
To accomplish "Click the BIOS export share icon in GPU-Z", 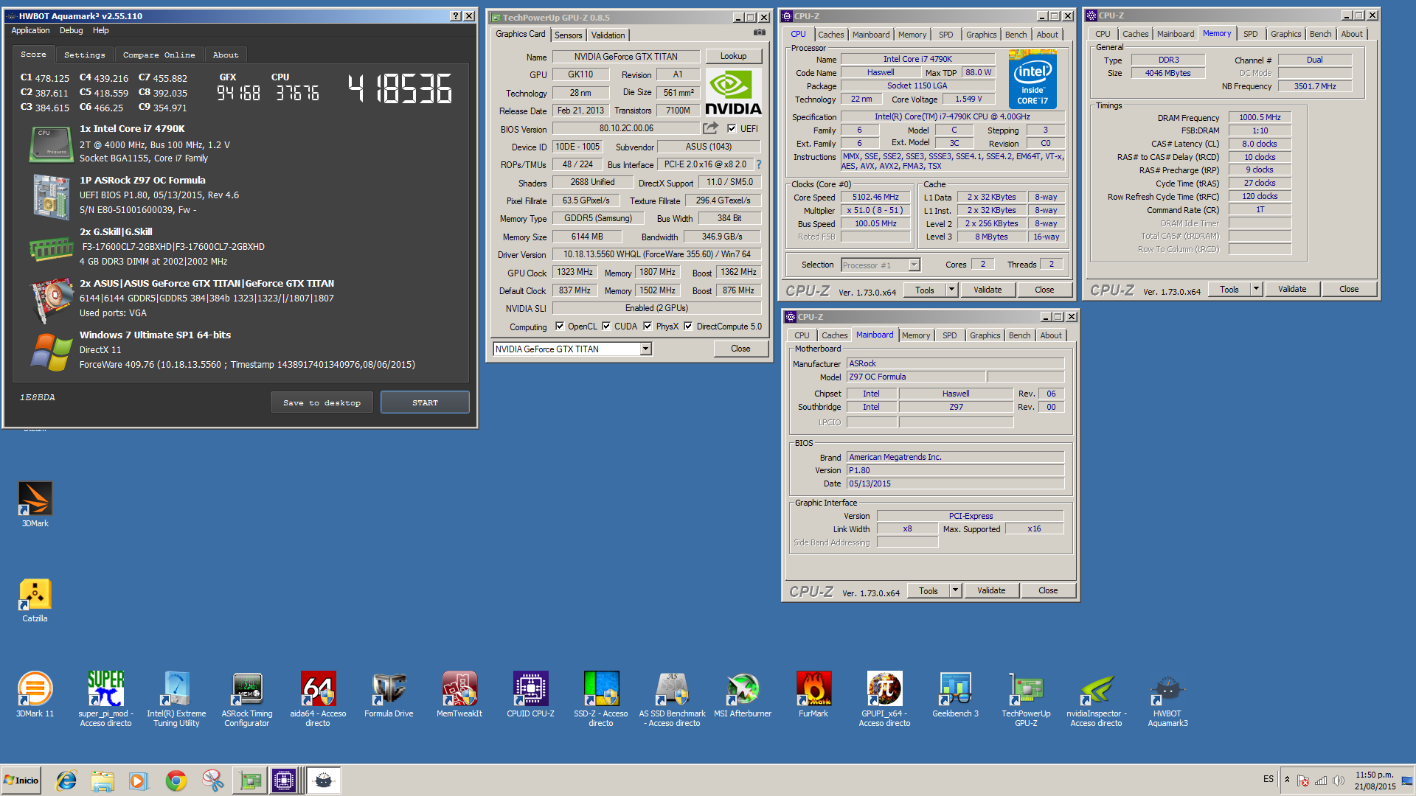I will click(x=710, y=128).
